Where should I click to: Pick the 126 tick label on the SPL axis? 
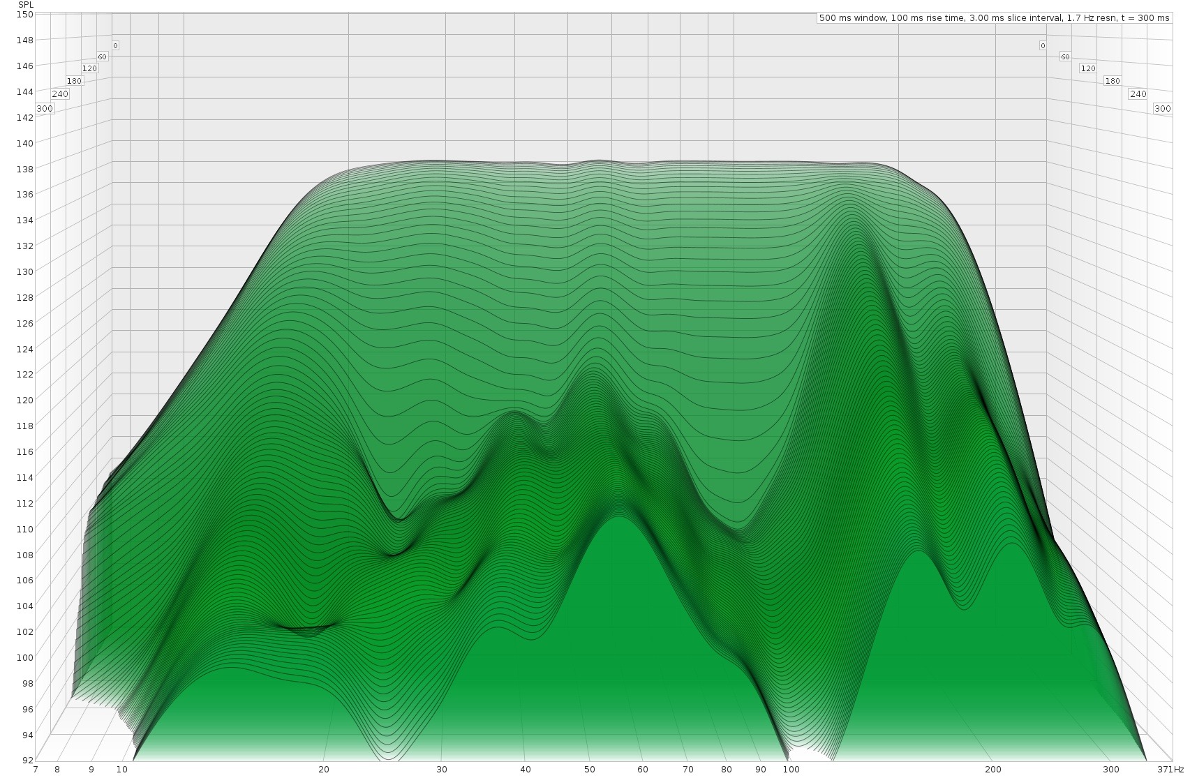(25, 324)
